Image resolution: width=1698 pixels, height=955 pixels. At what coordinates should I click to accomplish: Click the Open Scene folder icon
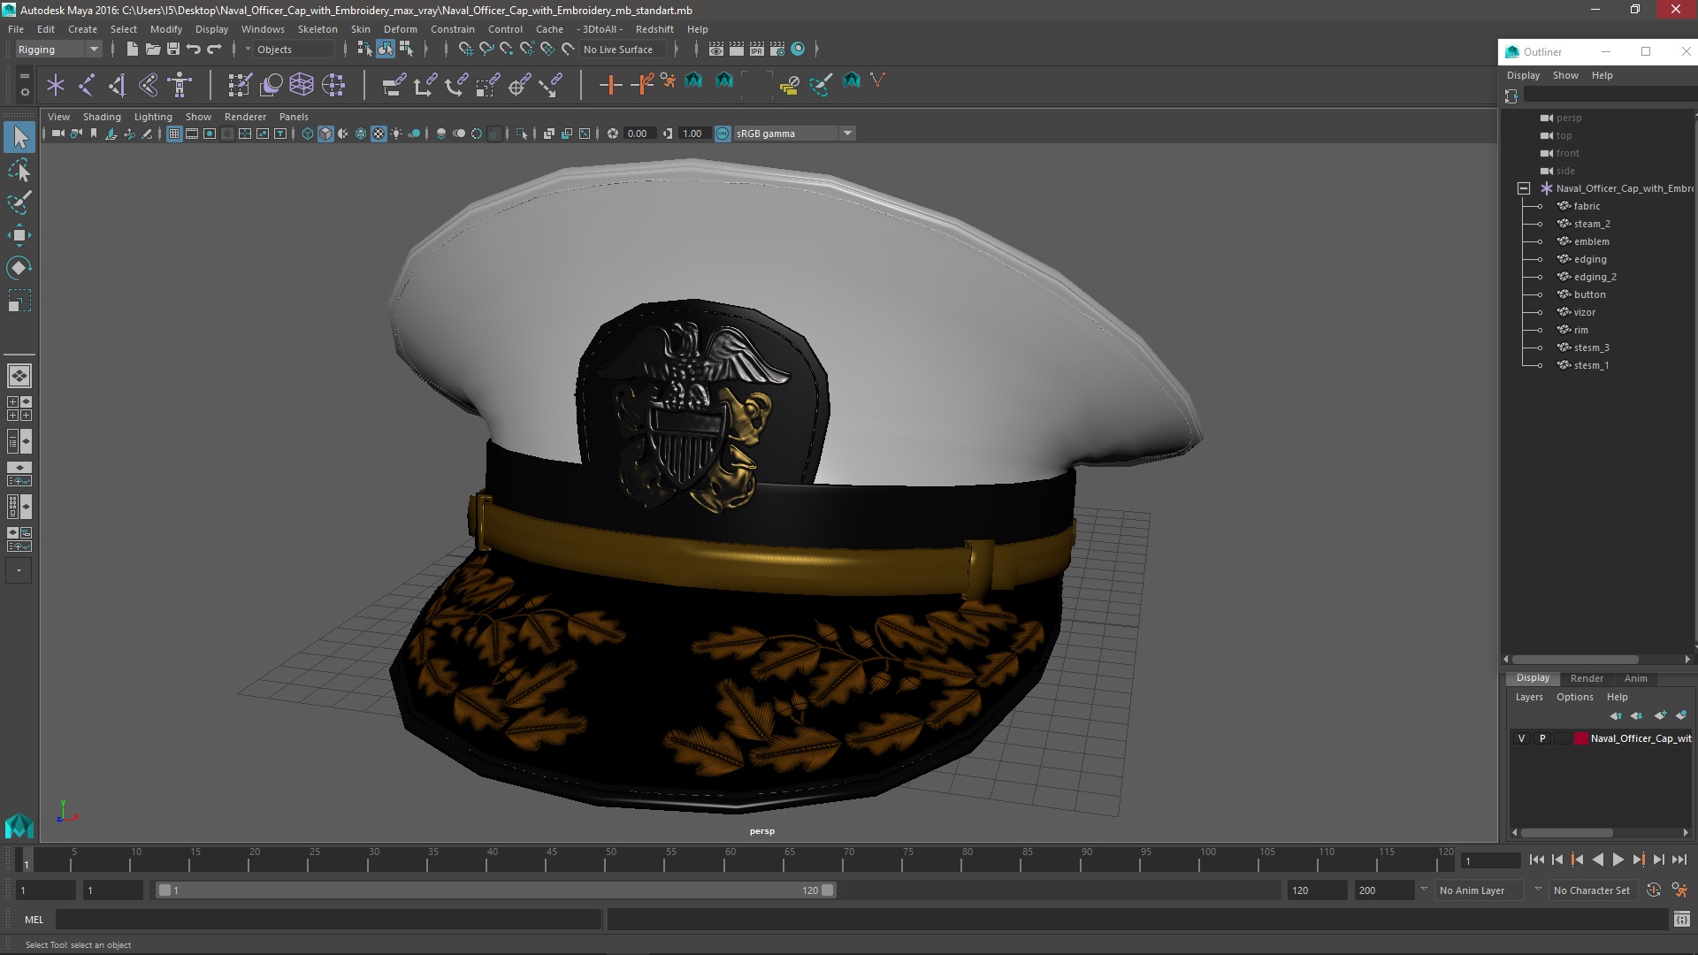coord(153,50)
